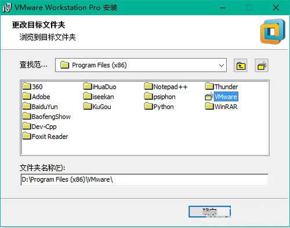The height and width of the screenshot is (228, 290).
Task: Click the confirm button at bottom
Action: [209, 212]
